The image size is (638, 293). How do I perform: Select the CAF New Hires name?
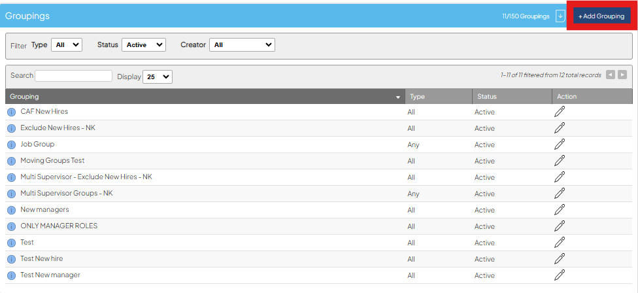(x=44, y=111)
